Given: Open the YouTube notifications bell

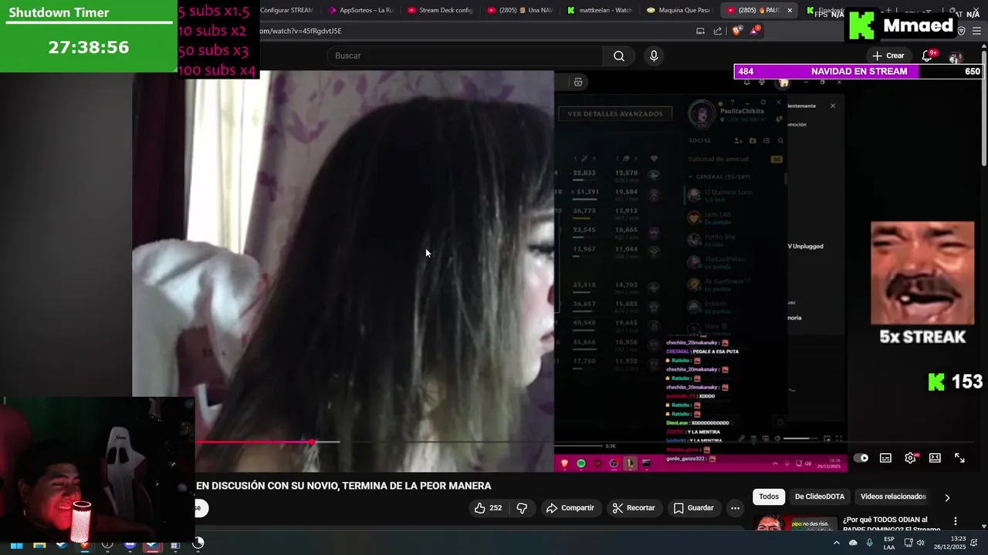Looking at the screenshot, I should click(928, 55).
